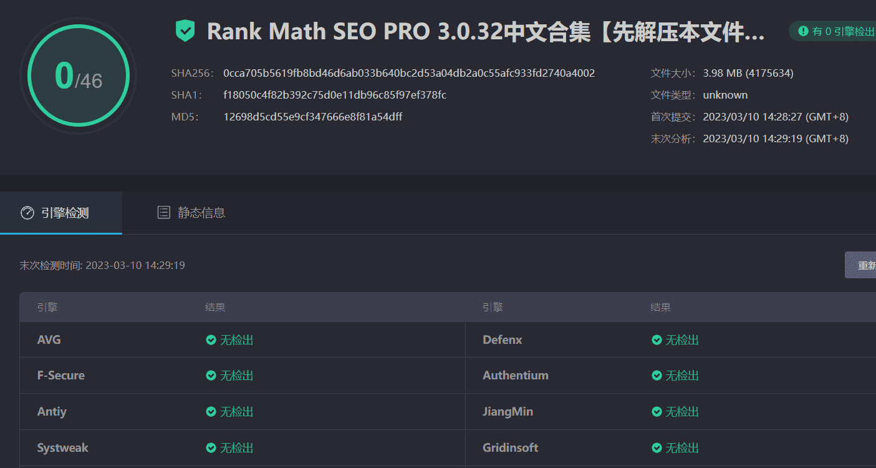The image size is (876, 468).
Task: Click the 末次分析 label
Action: [673, 139]
